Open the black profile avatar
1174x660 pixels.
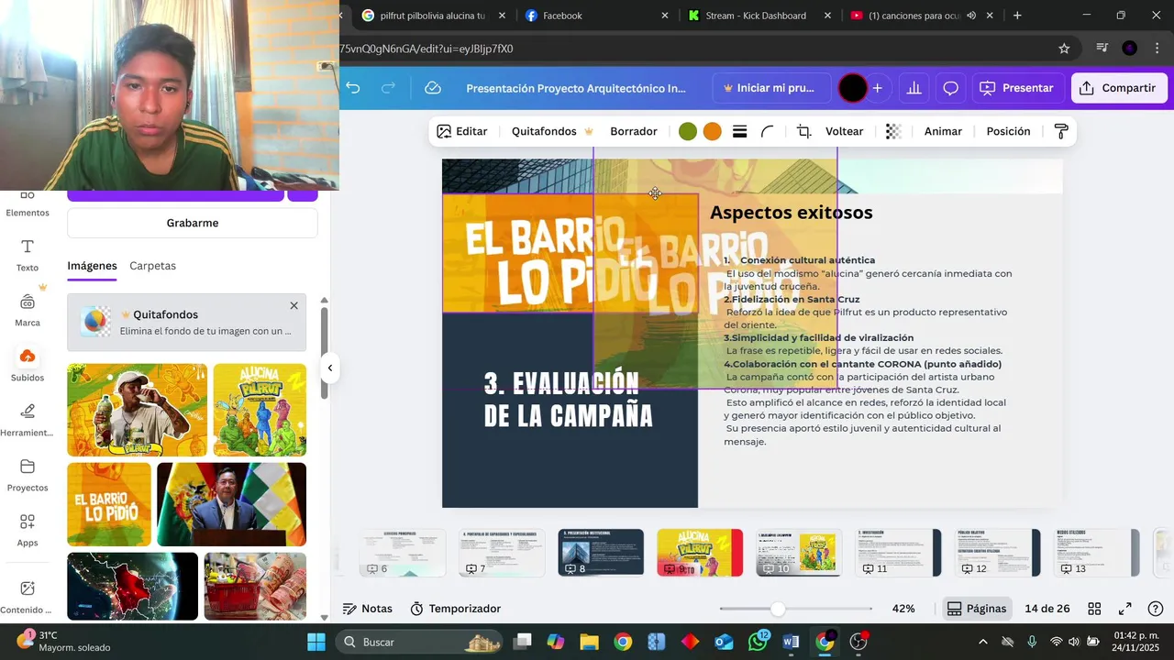coord(852,88)
